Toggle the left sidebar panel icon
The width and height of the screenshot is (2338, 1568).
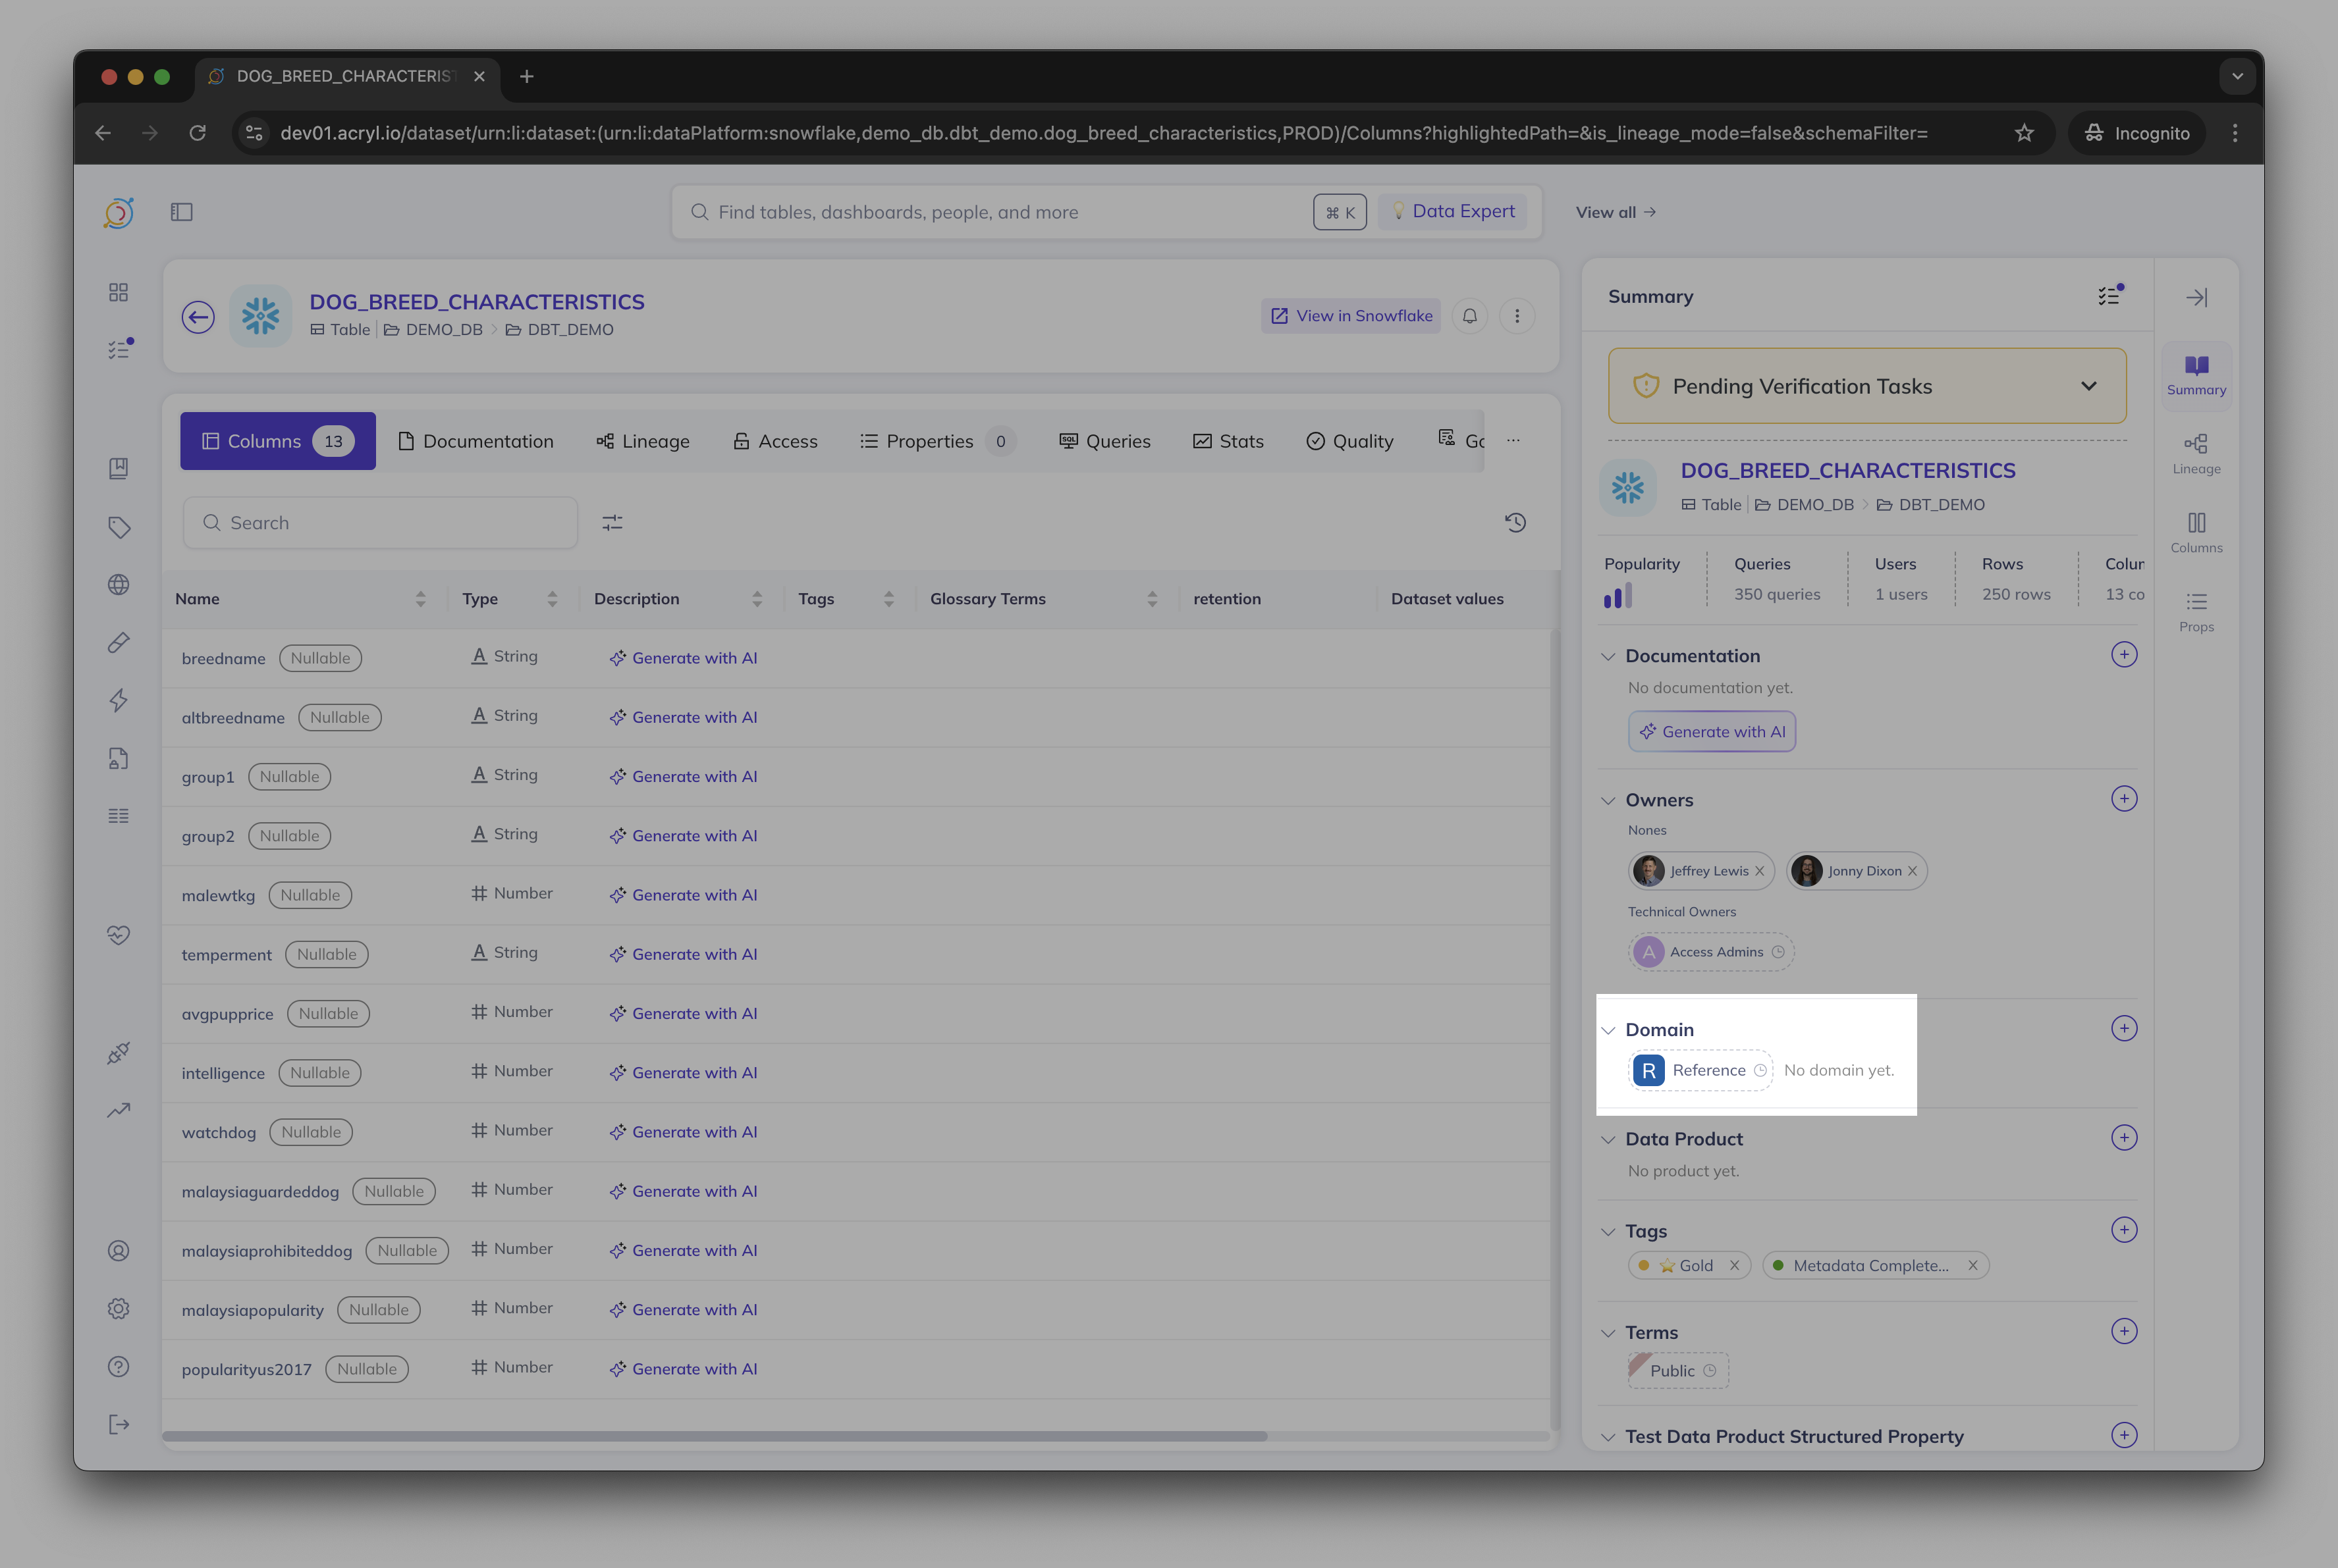[181, 212]
